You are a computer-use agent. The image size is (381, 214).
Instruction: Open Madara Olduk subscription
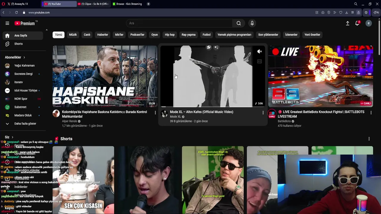[x=23, y=115]
